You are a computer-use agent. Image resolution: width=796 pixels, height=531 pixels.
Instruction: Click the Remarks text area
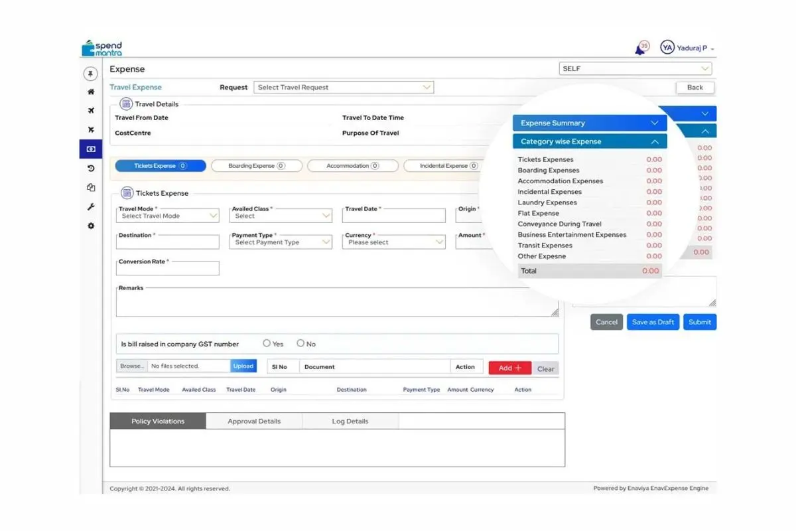[338, 302]
